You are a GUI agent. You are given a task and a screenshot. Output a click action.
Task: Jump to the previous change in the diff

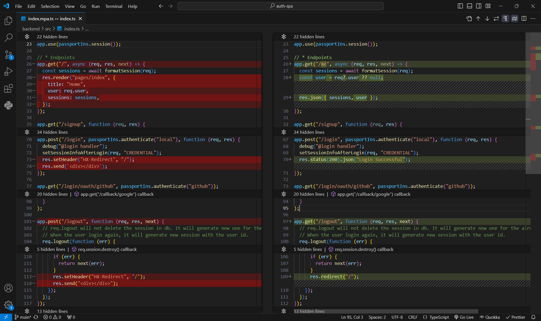point(478,19)
